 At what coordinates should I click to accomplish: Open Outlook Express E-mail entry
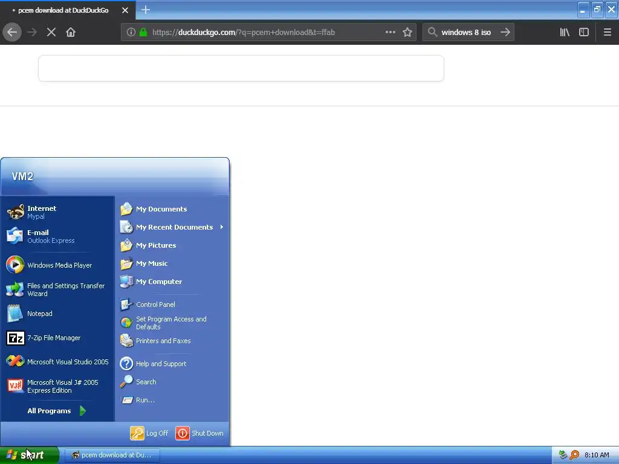[57, 236]
